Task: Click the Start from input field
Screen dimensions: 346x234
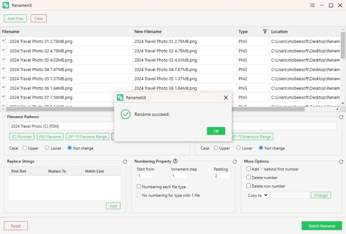Action: tap(145, 175)
